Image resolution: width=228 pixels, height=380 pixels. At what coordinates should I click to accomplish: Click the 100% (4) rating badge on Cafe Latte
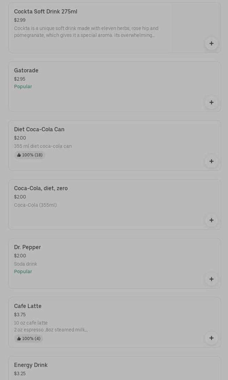click(x=28, y=339)
